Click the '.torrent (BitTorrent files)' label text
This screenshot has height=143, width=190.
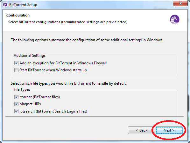(40, 97)
